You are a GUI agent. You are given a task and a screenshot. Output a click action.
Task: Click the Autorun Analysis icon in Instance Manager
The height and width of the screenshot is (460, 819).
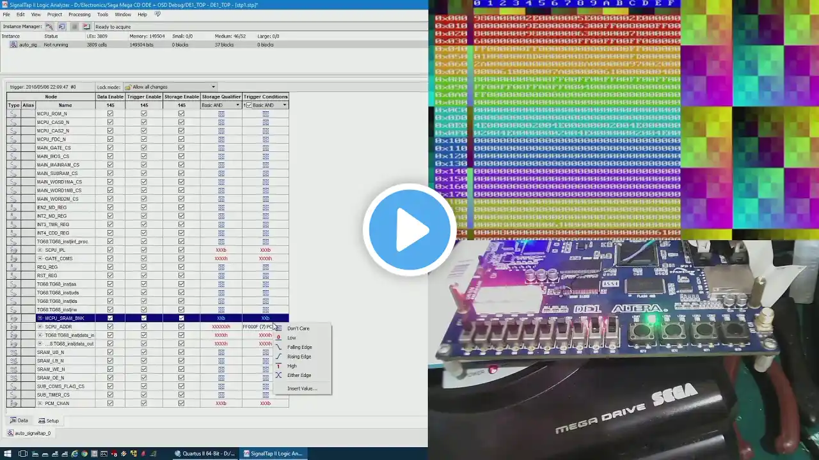point(61,26)
